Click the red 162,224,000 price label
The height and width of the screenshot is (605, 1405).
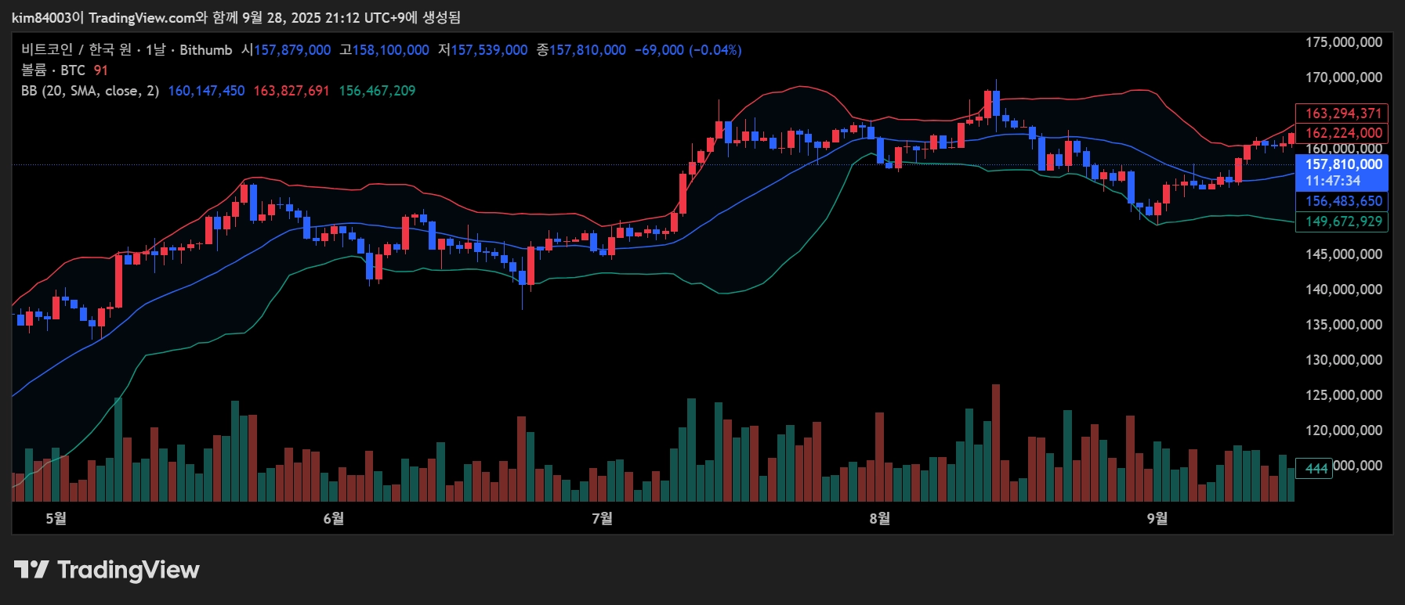tap(1342, 133)
